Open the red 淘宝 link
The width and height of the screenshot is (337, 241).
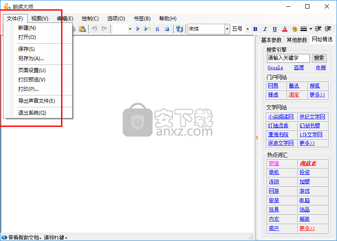[x=294, y=95]
